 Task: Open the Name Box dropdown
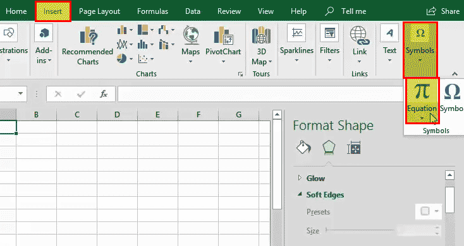(x=20, y=93)
